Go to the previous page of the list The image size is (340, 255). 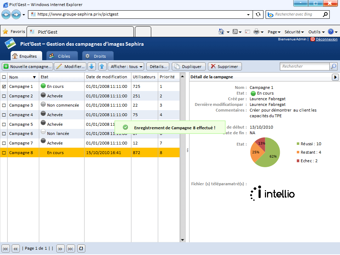(x=16, y=249)
